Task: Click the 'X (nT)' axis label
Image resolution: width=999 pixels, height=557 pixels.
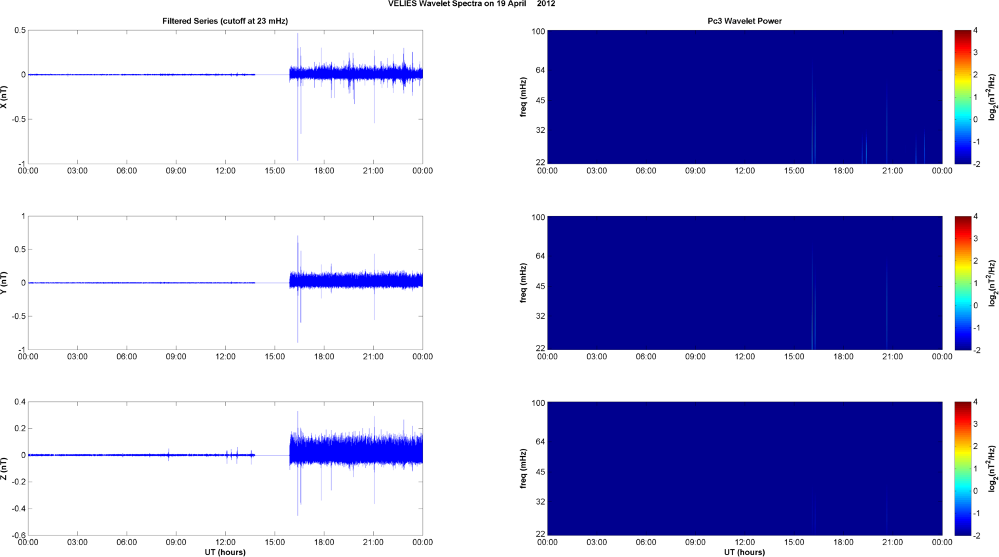Action: (4, 97)
